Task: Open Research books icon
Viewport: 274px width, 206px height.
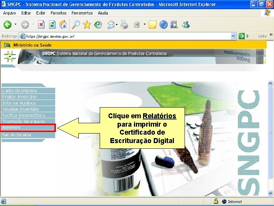Action: click(x=174, y=24)
